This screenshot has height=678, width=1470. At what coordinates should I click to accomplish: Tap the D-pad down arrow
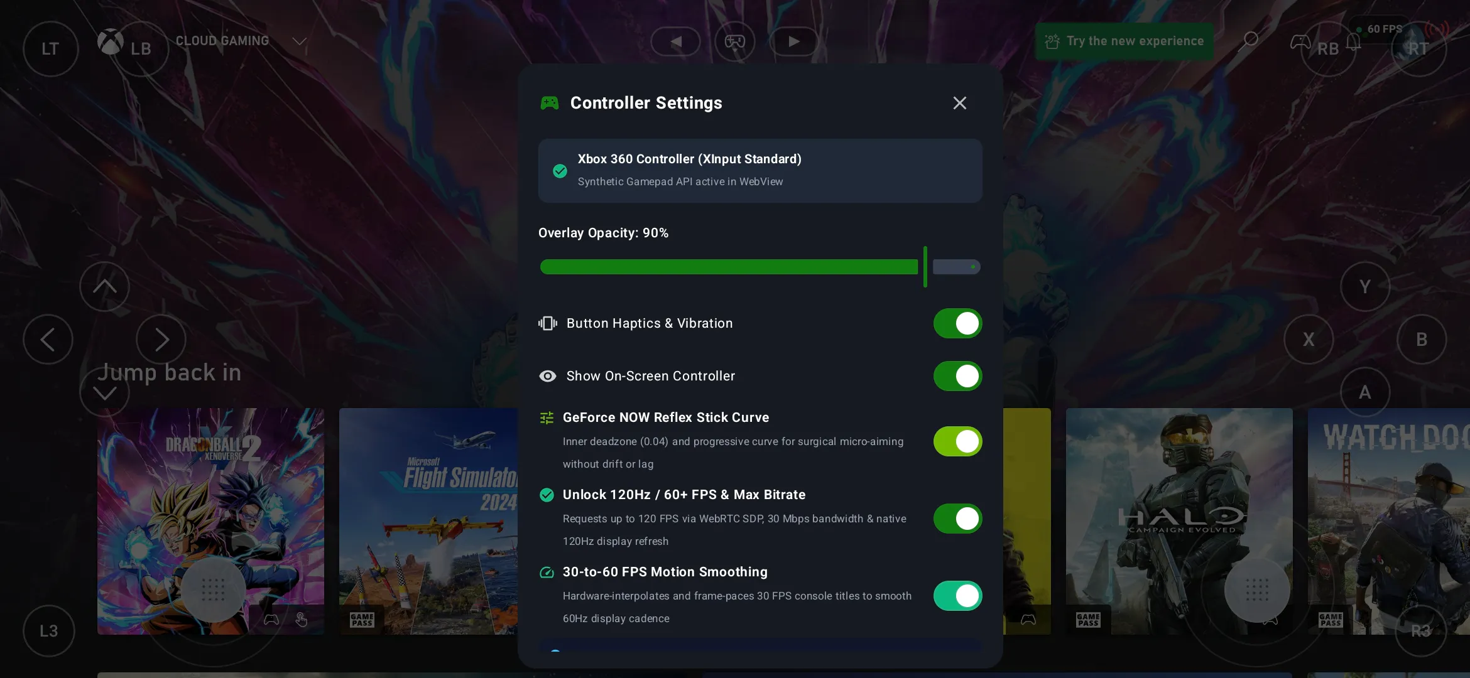pyautogui.click(x=104, y=392)
